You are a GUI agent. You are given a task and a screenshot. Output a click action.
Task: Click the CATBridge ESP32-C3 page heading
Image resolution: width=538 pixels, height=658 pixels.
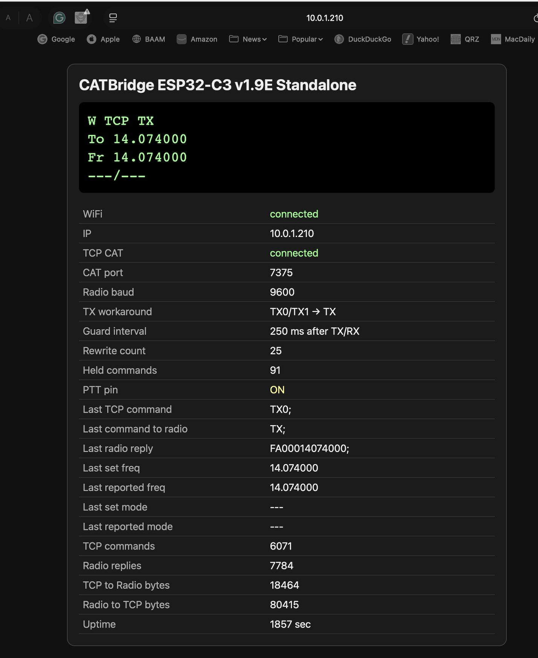(x=217, y=85)
